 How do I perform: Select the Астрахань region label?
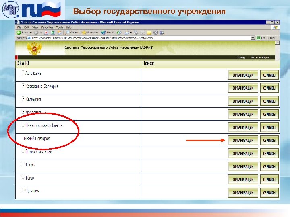[x=33, y=73]
